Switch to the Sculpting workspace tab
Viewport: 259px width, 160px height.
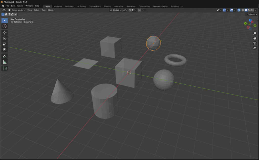click(69, 6)
